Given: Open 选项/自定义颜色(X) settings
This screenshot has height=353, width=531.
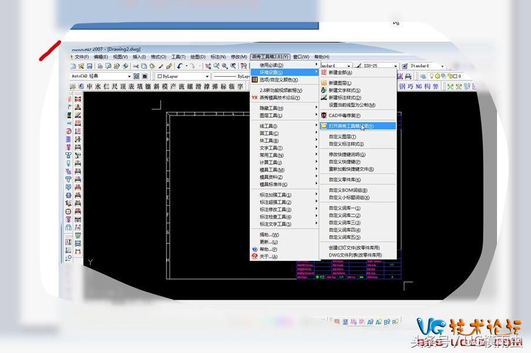Looking at the screenshot, I should (x=278, y=80).
